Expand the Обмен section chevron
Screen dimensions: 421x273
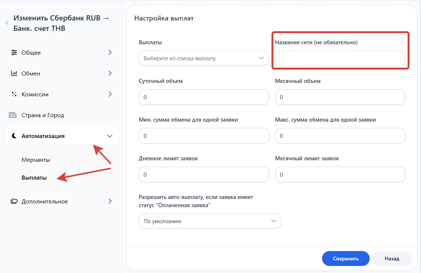click(x=110, y=73)
